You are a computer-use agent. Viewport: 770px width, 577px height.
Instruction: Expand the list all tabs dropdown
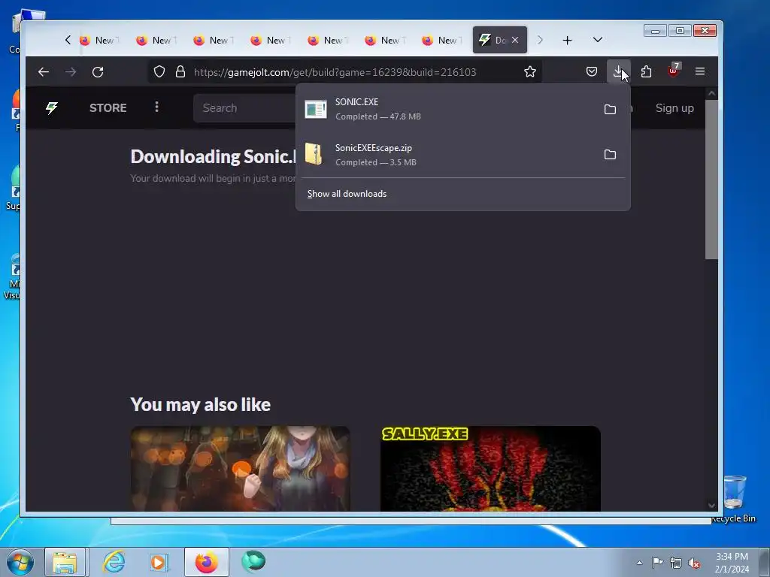tap(598, 41)
